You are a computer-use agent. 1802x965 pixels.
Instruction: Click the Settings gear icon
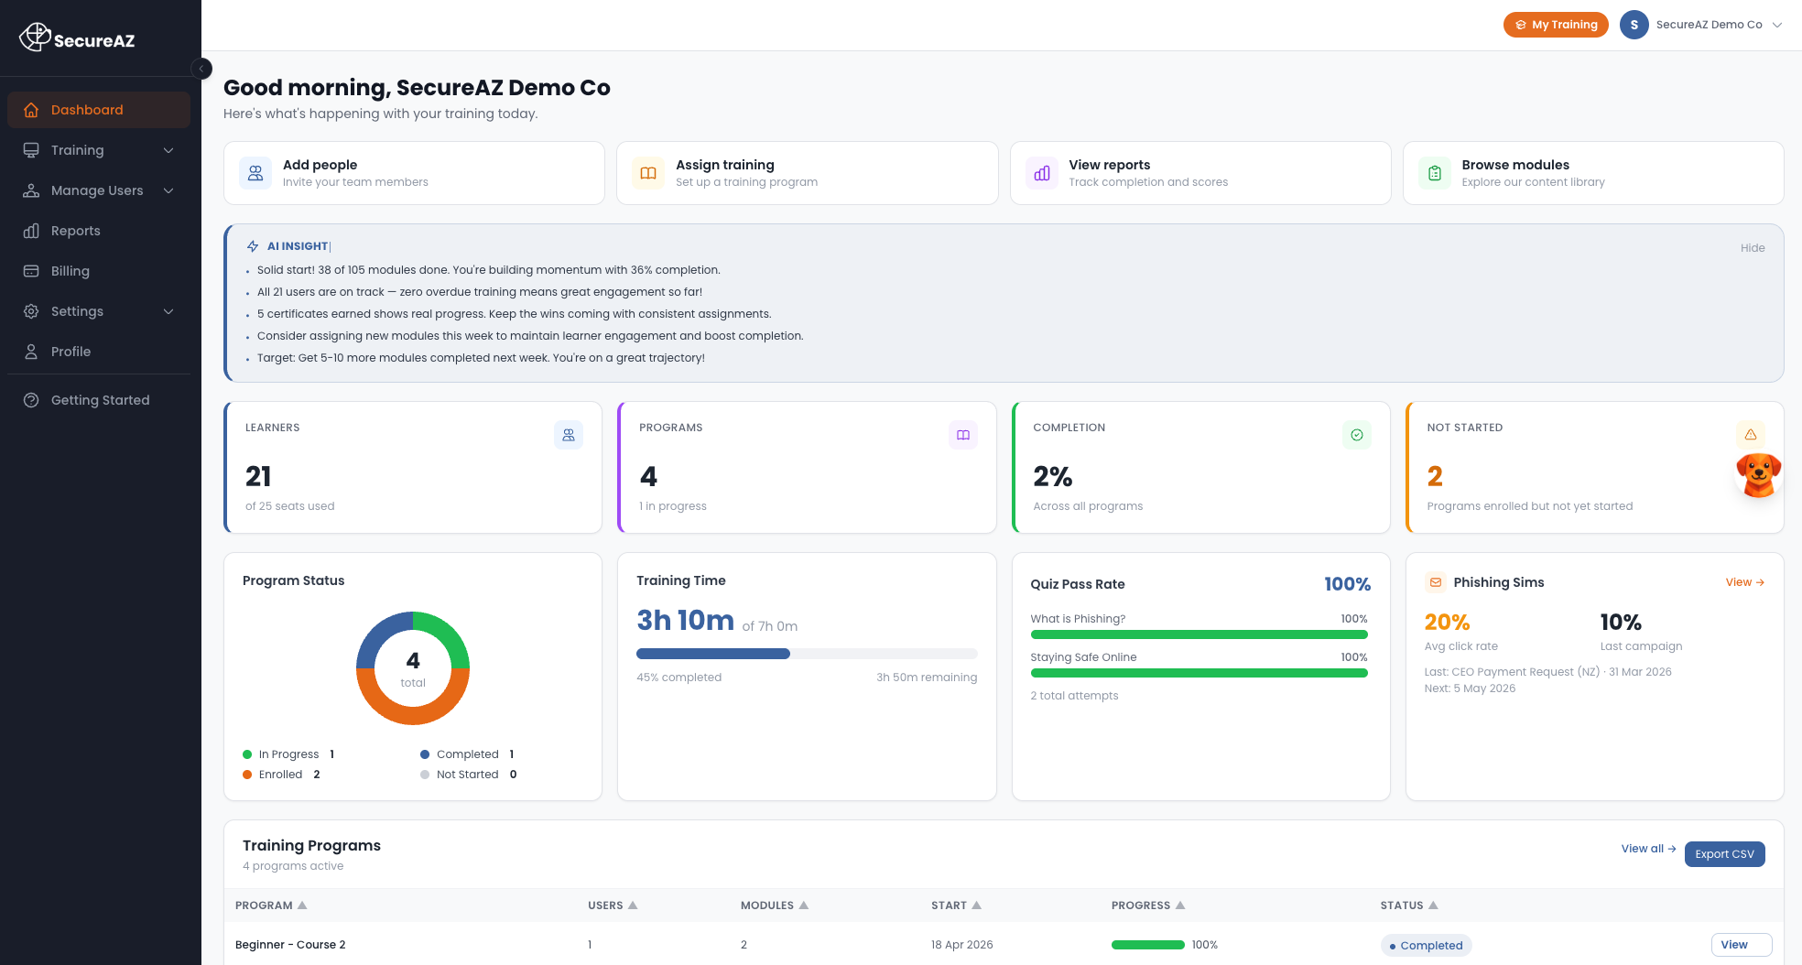(31, 311)
